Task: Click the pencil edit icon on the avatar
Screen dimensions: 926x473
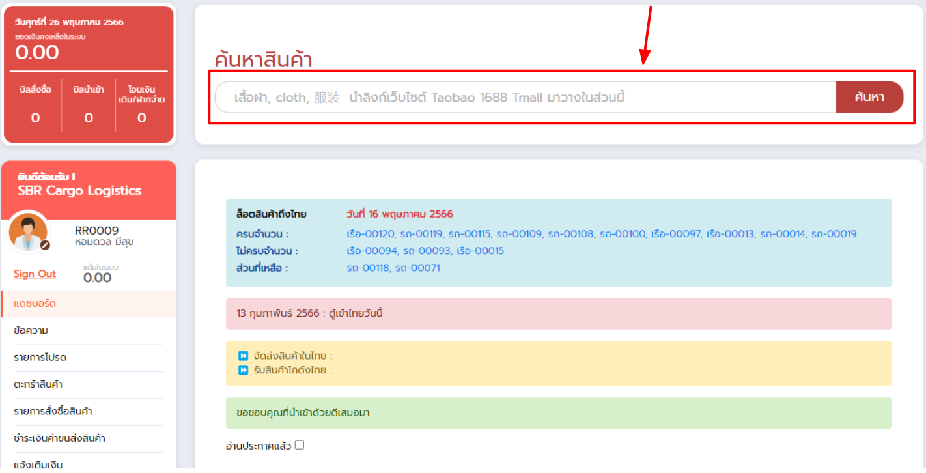Action: click(x=45, y=246)
